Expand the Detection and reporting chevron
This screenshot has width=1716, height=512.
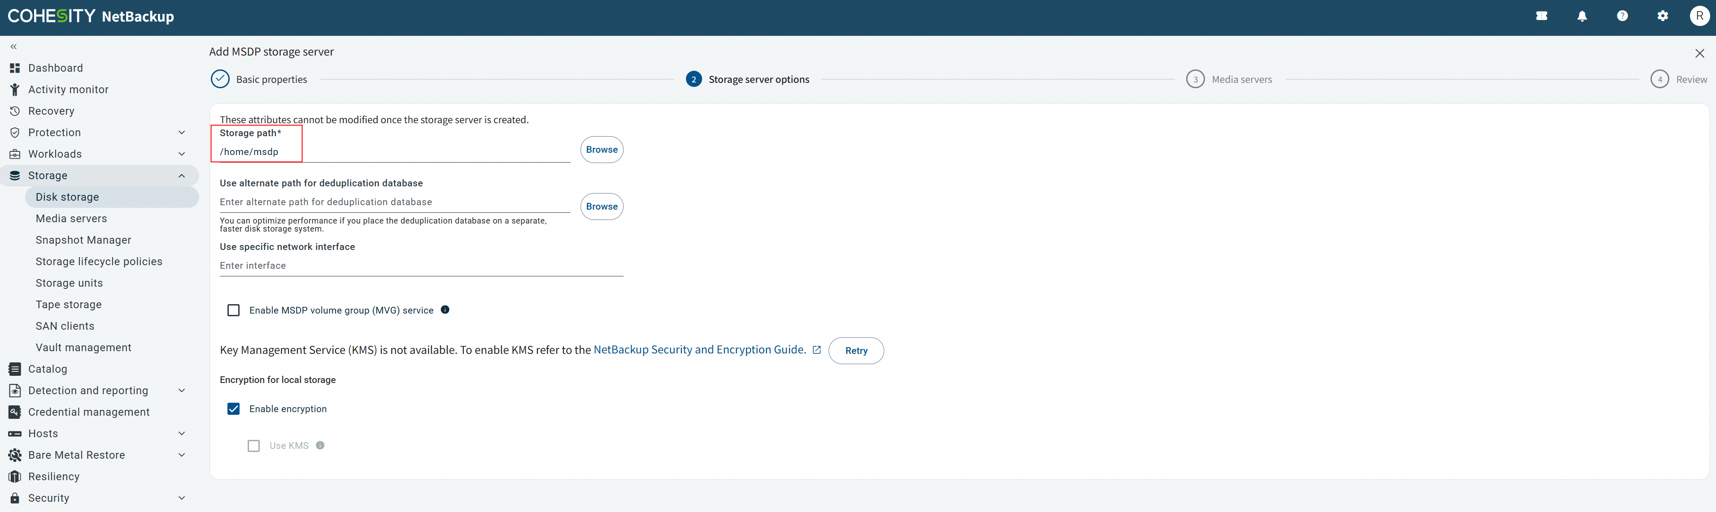[x=182, y=390]
